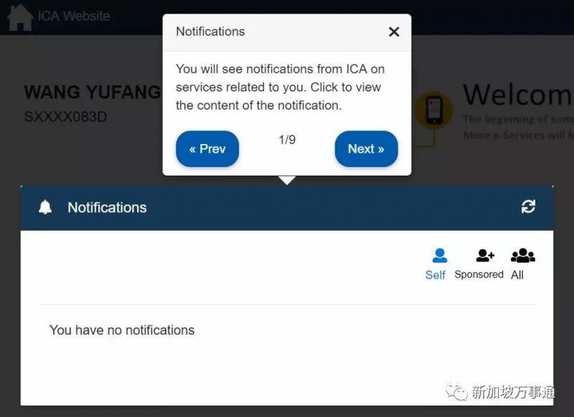Open the ICA Website header link
The width and height of the screenshot is (574, 417).
click(x=74, y=16)
